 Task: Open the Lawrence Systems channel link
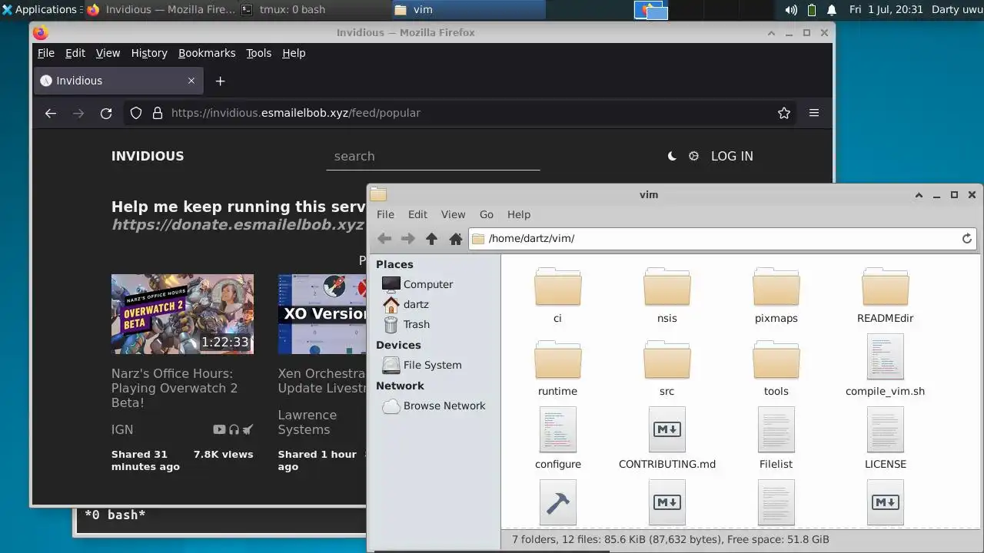(307, 422)
